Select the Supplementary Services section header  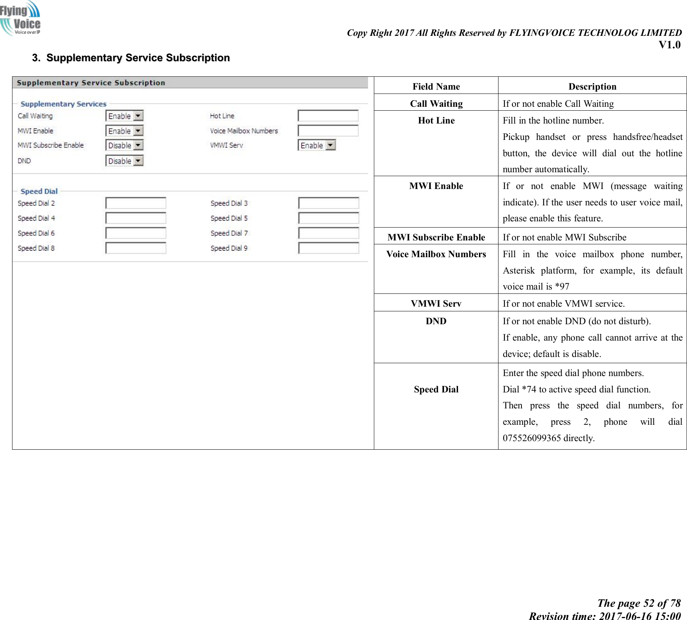click(63, 104)
